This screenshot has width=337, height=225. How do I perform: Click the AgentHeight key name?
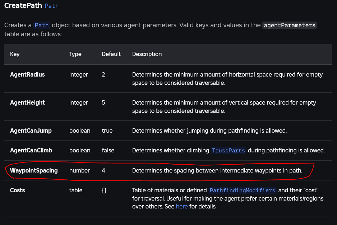(27, 103)
